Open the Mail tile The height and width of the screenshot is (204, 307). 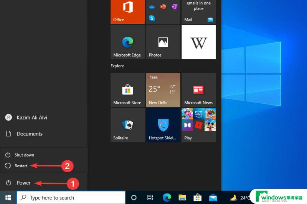[199, 12]
